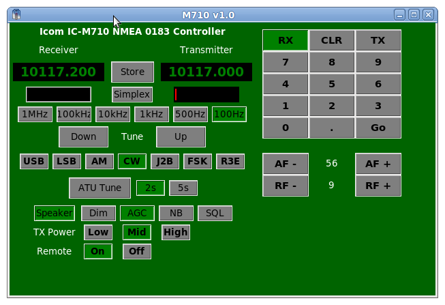445x305 pixels.
Task: Toggle the SQL squelch button
Action: point(215,213)
